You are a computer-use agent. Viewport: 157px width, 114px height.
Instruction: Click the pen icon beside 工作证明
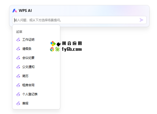18,40
